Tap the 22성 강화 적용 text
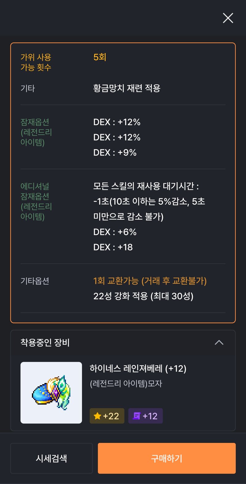 pos(144,296)
